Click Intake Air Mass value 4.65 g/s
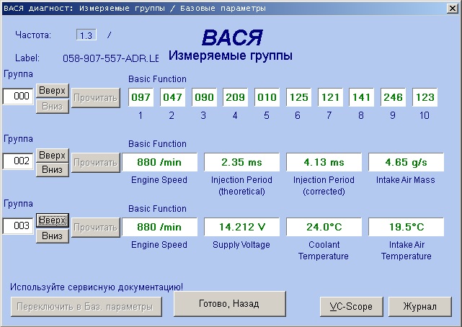Screen dimensions: 462x327 (x=406, y=162)
